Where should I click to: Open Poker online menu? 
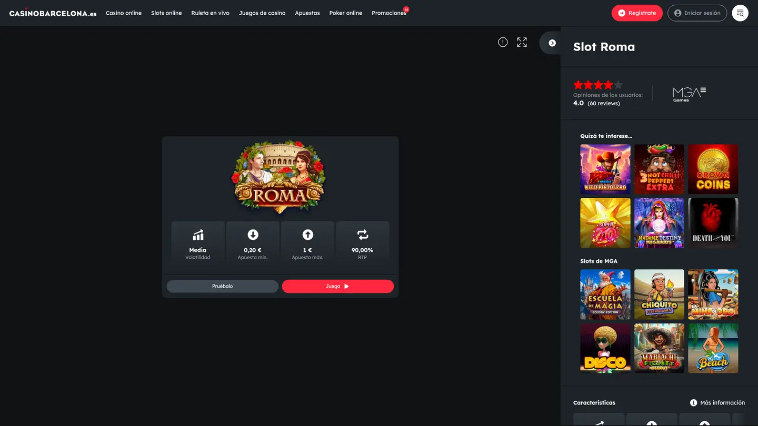346,13
